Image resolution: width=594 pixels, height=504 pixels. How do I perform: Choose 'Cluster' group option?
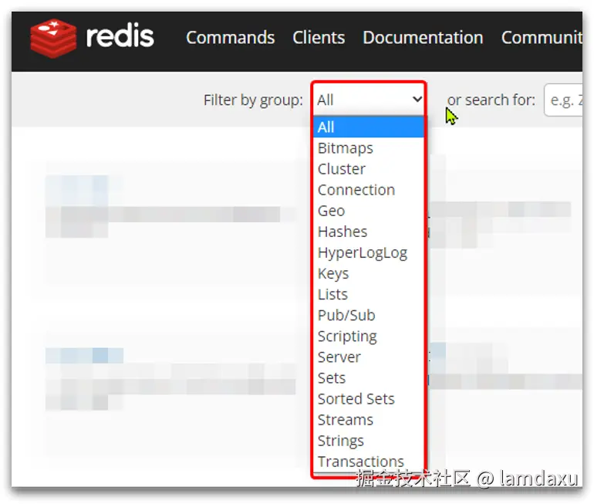(x=369, y=168)
